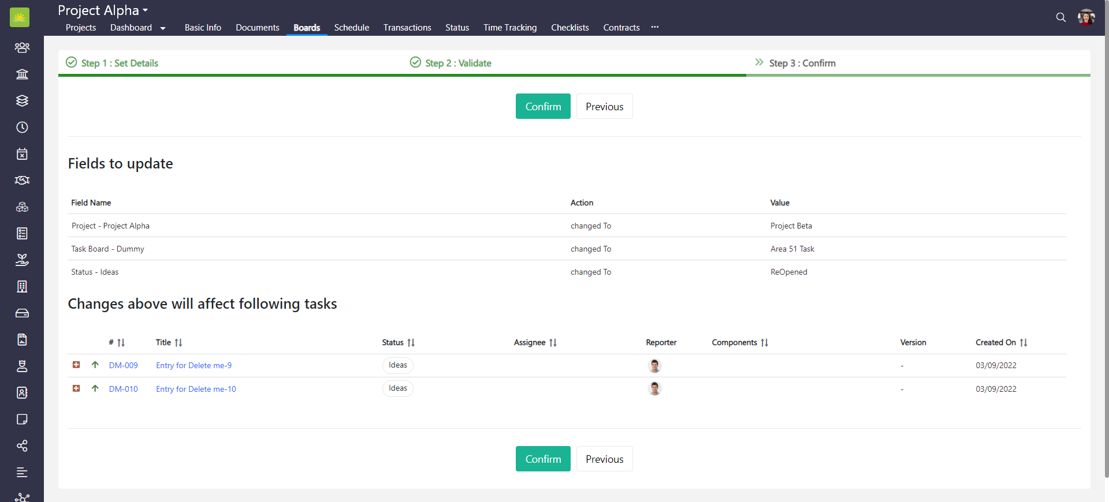The height and width of the screenshot is (502, 1109).
Task: Click the top Confirm button
Action: tap(542, 106)
